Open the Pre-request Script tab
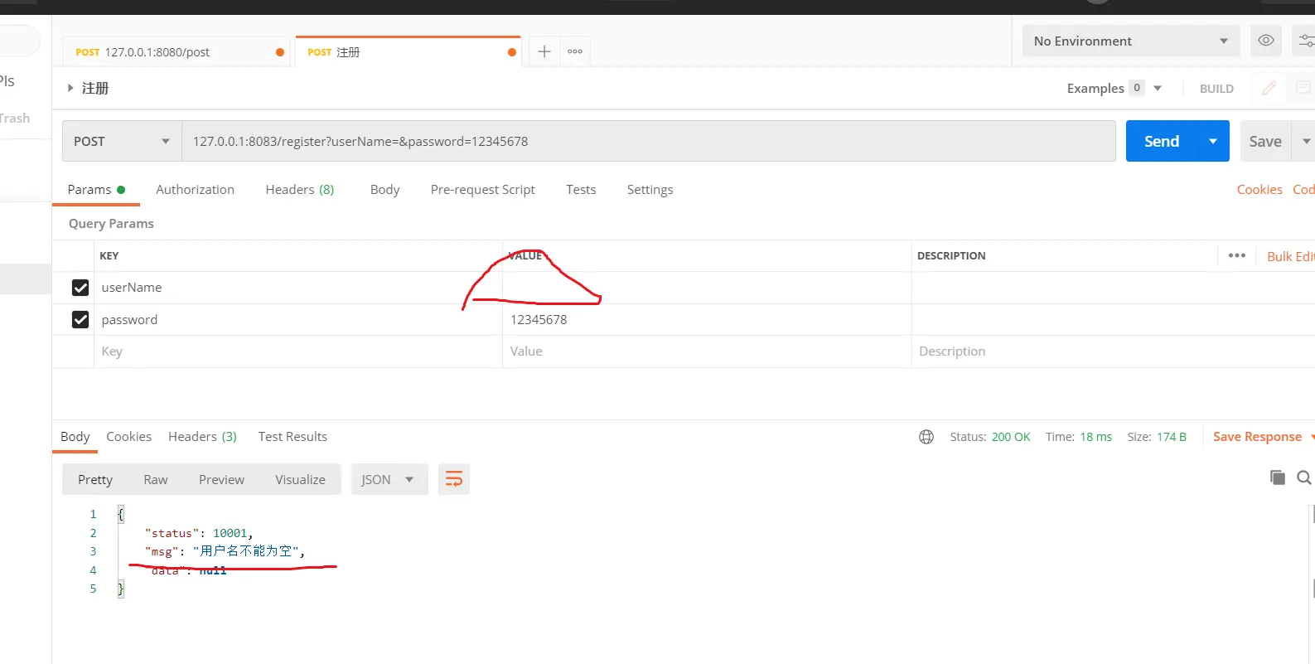The image size is (1315, 664). (482, 190)
